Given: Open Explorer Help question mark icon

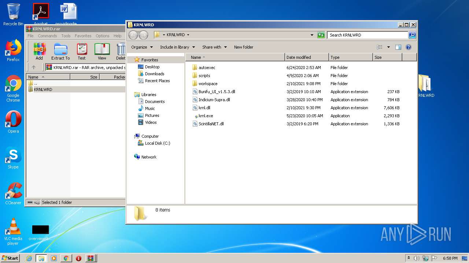Looking at the screenshot, I should pyautogui.click(x=409, y=47).
